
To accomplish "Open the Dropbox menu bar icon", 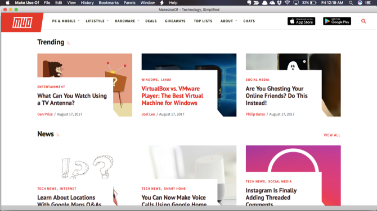I will tap(279, 3).
